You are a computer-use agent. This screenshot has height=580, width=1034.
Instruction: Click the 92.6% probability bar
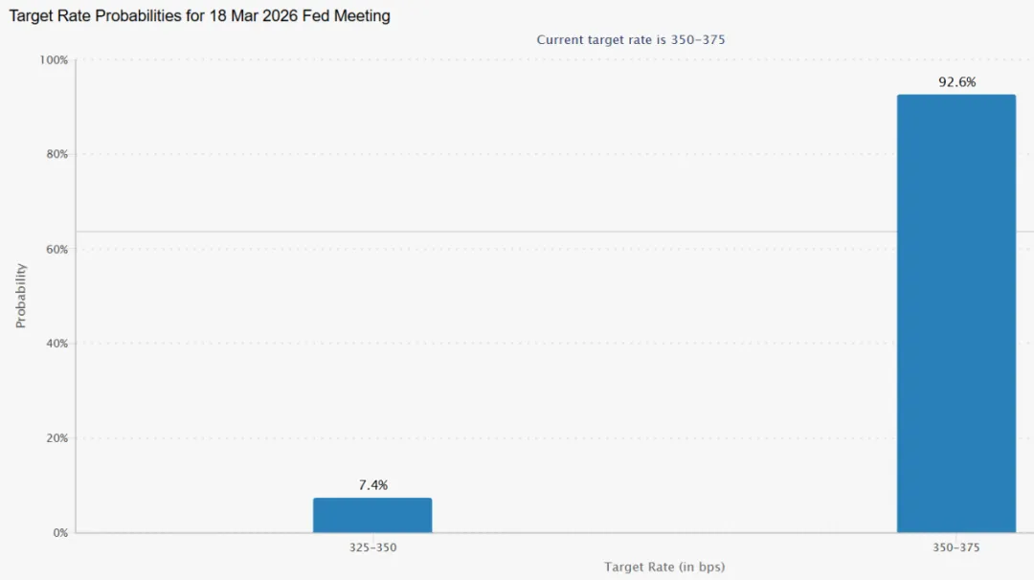click(x=956, y=313)
